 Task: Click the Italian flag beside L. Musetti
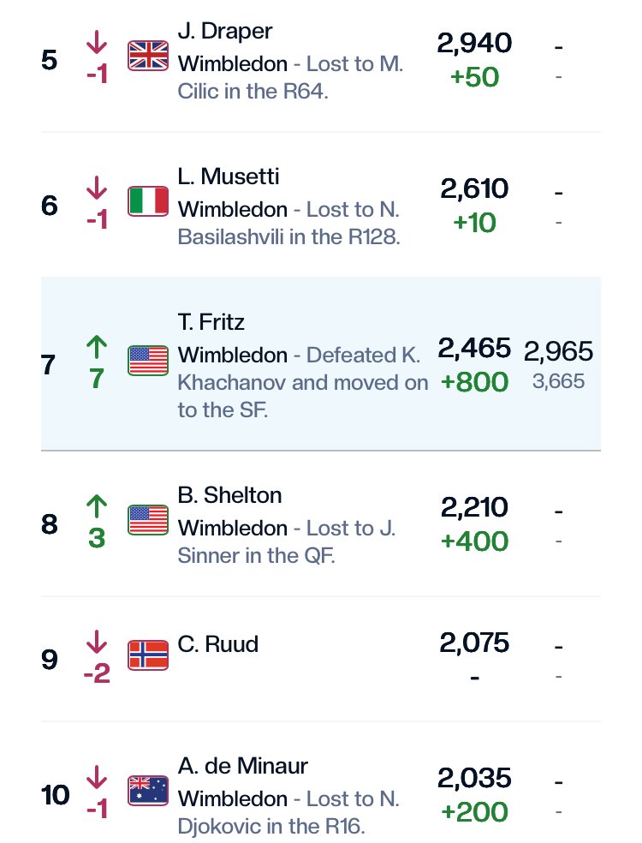click(x=148, y=201)
